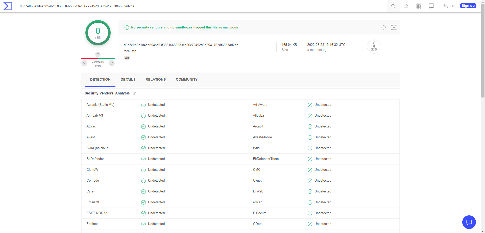Click the info icon next to Security Vendors' Analysis
This screenshot has height=233, width=485.
tap(134, 93)
